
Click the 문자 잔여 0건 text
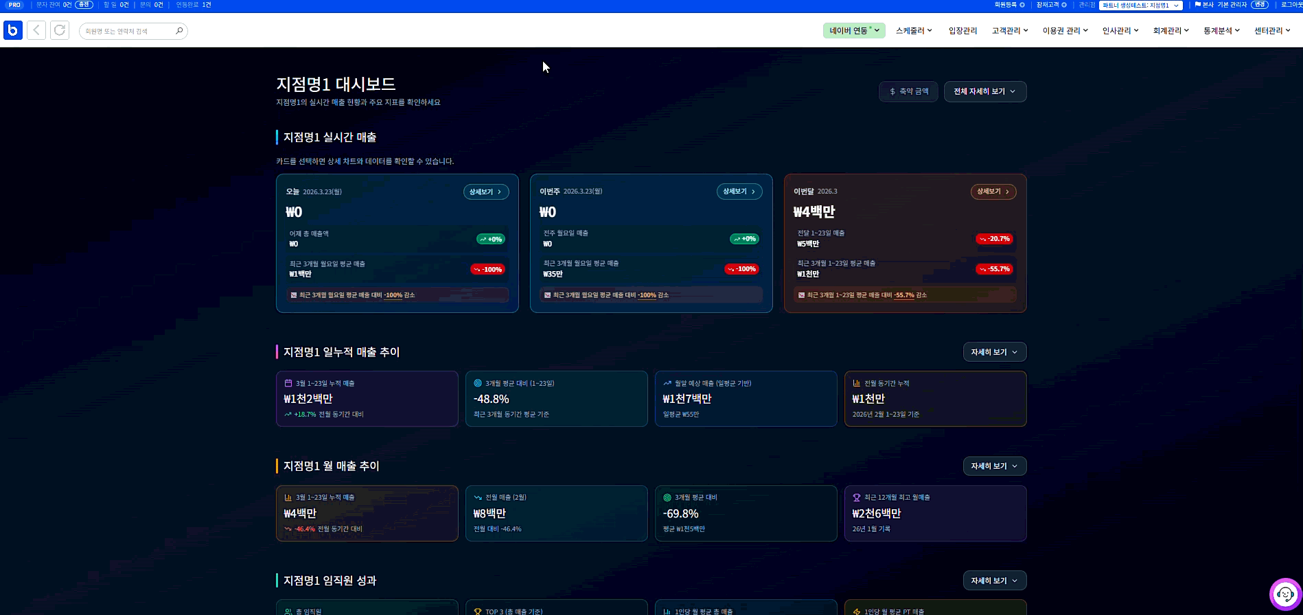tap(54, 5)
